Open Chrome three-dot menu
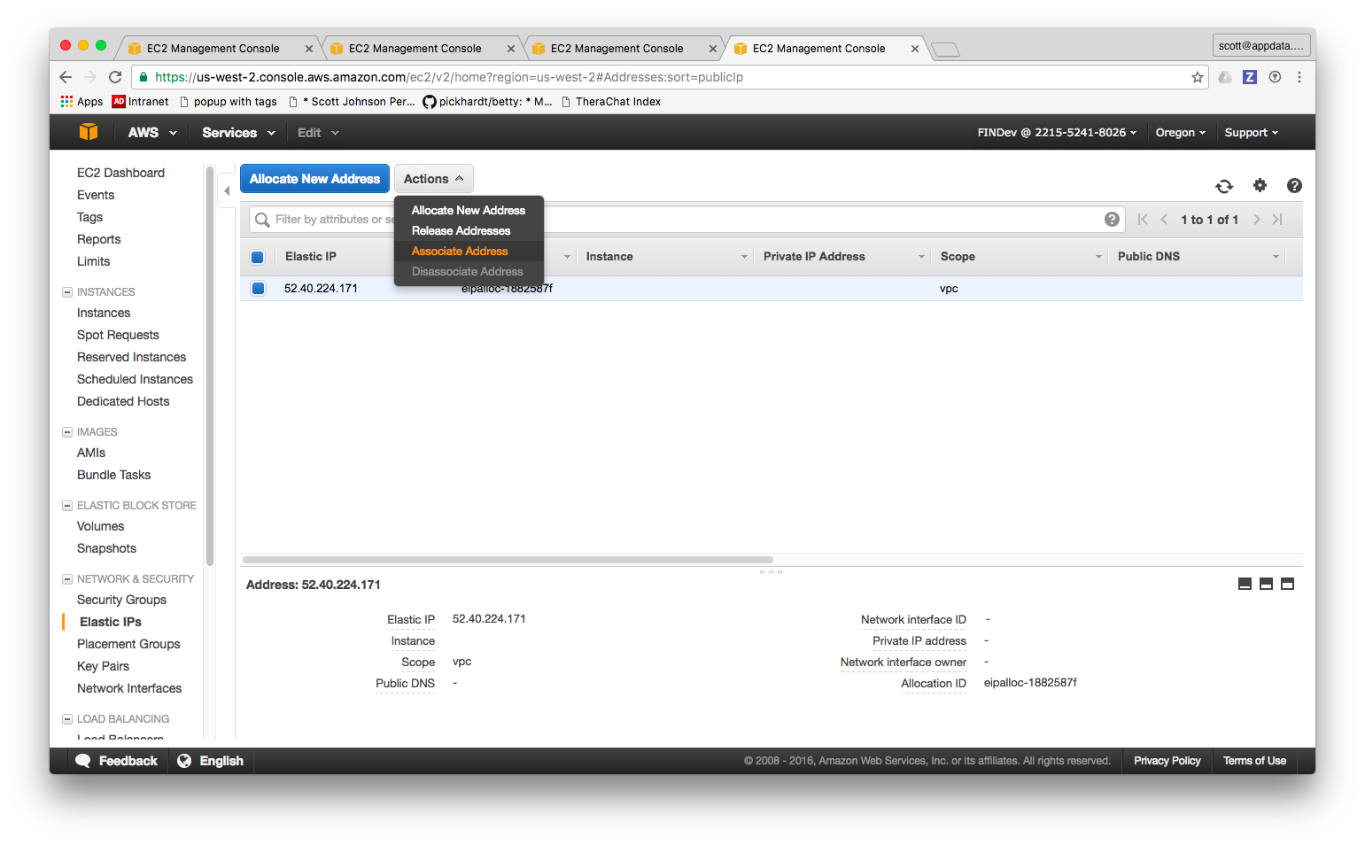This screenshot has width=1365, height=845. click(x=1299, y=77)
